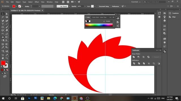Click the white swatch in Color panel
This screenshot has width=181, height=101.
90,21
